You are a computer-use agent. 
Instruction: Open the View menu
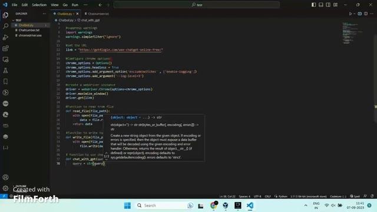click(x=55, y=5)
